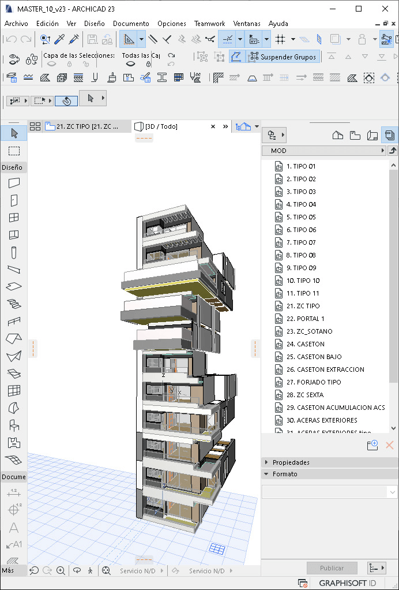Close the 3D / Todo tab
The height and width of the screenshot is (590, 399).
[x=213, y=126]
